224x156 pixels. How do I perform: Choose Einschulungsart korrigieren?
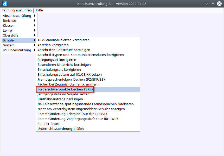88,70
